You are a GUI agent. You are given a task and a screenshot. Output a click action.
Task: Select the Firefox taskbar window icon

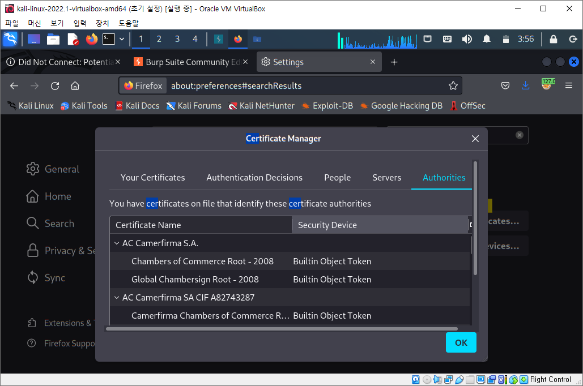click(x=238, y=39)
